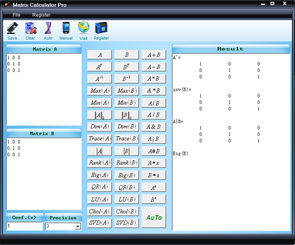Click the A to the power x button
Screen dimensions: 295x245
(x=154, y=187)
